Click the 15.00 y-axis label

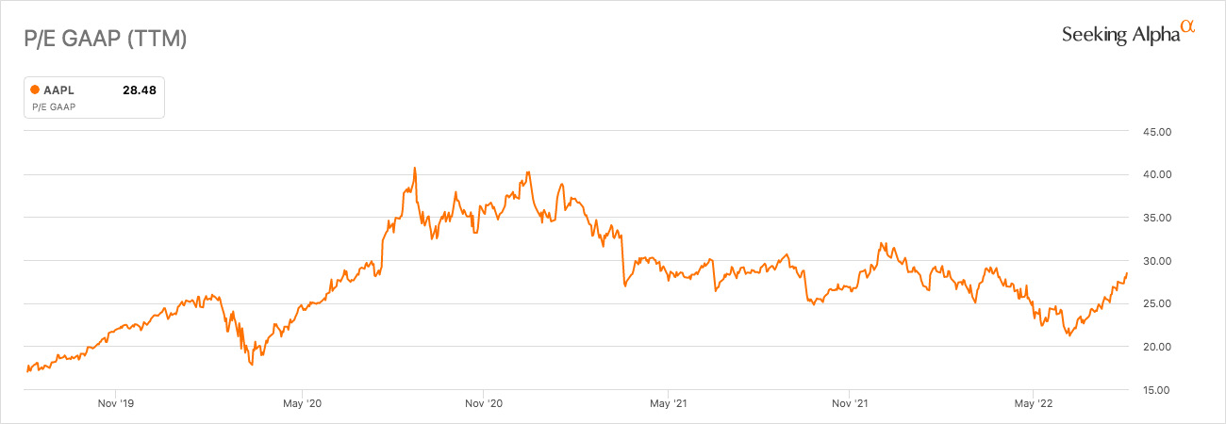click(x=1155, y=389)
